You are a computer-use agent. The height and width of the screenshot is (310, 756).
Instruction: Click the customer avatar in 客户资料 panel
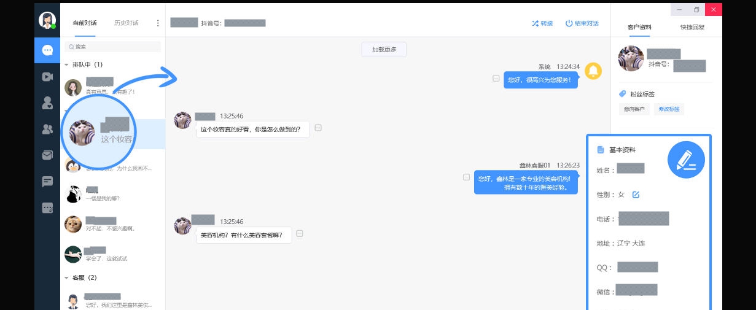pos(630,58)
